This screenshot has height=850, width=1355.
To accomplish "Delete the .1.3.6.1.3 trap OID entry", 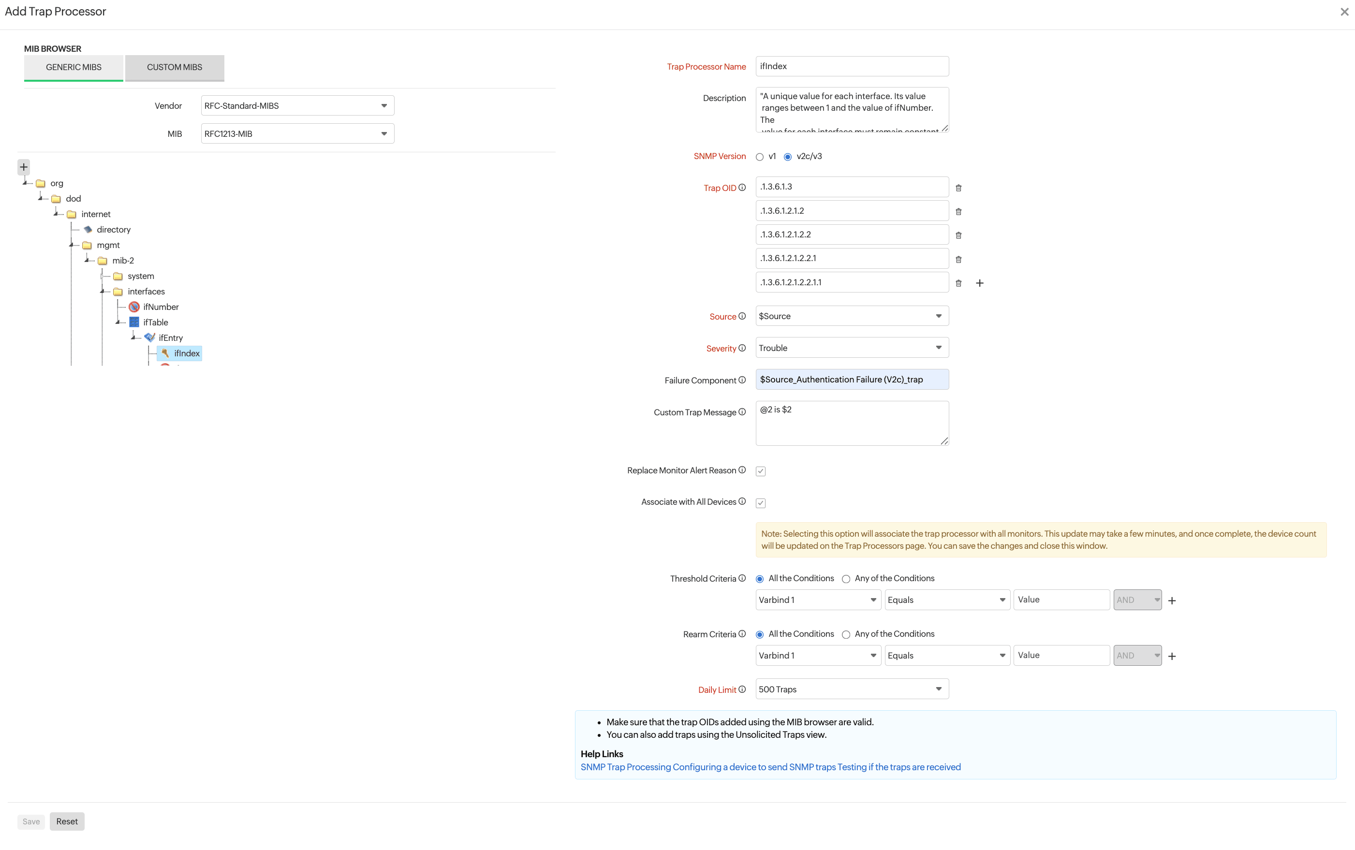I will (x=958, y=188).
